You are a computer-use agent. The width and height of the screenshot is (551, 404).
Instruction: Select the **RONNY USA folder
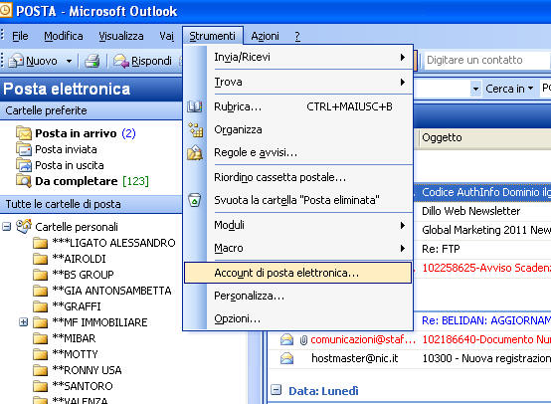coord(87,370)
